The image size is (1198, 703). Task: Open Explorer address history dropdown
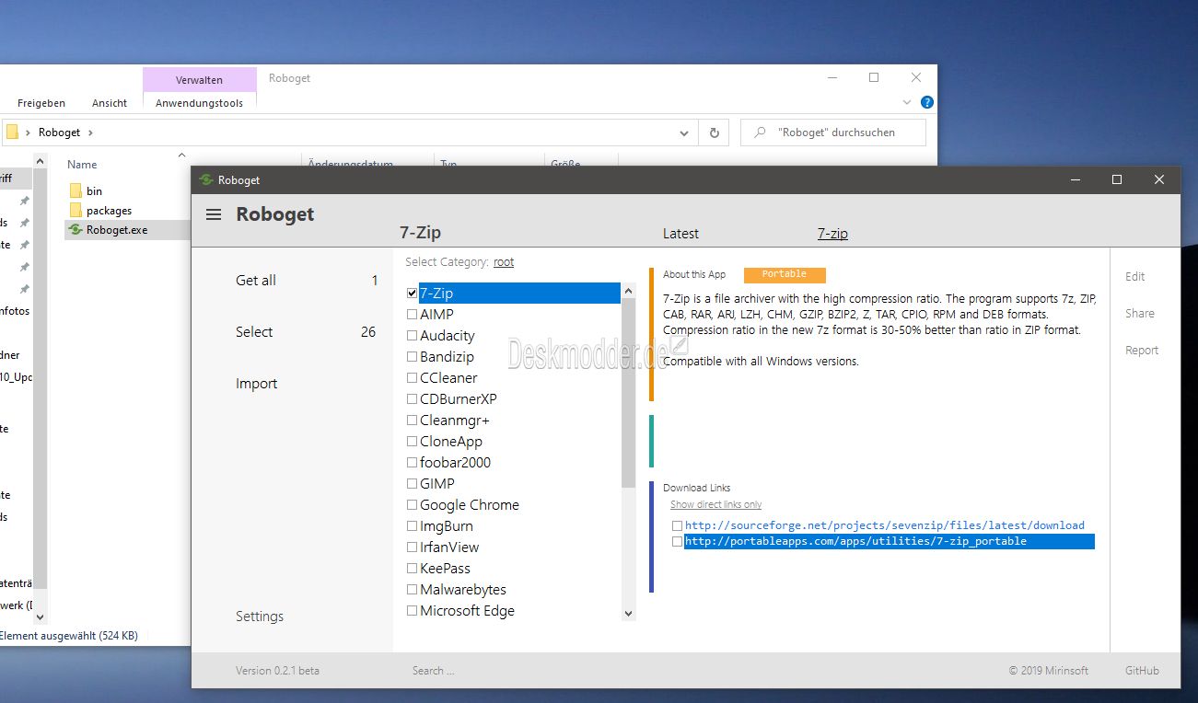coord(684,133)
